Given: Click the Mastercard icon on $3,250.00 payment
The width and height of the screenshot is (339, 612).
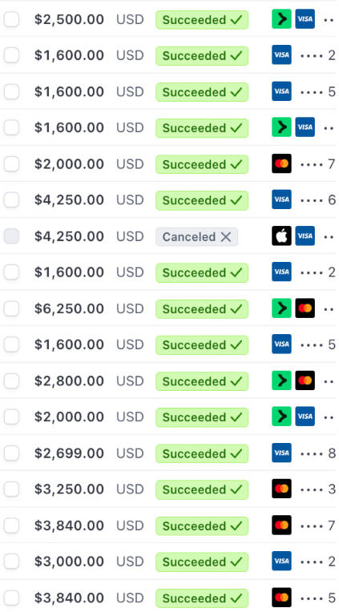Looking at the screenshot, I should pos(281,489).
